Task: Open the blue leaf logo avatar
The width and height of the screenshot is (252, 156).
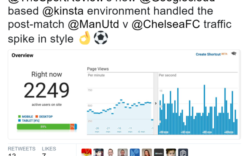Action: point(135,152)
